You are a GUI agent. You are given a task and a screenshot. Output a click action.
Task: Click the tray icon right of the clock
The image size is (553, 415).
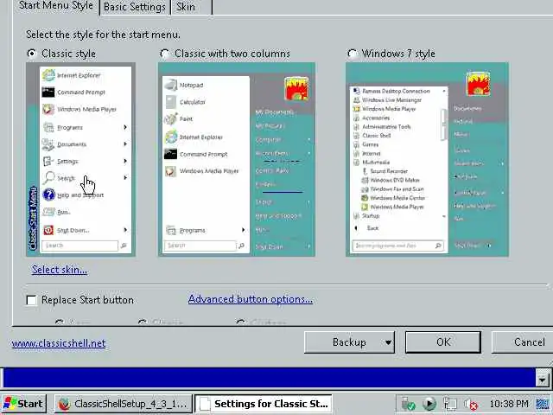[542, 404]
